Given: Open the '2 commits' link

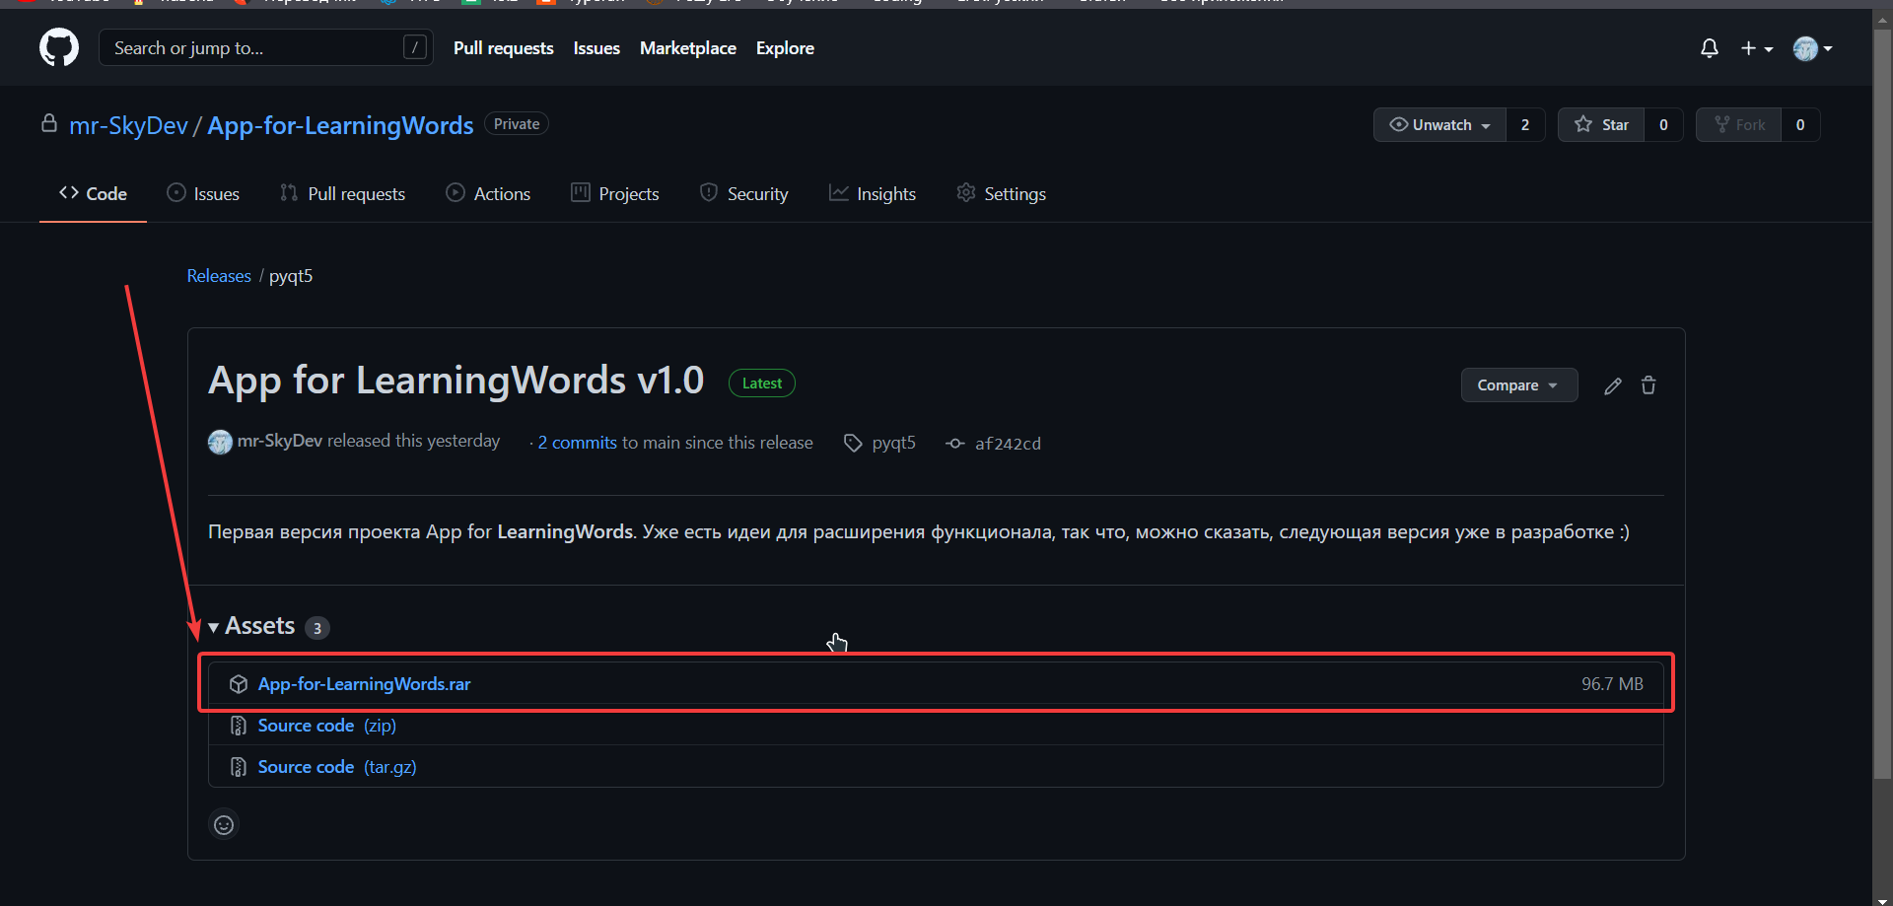Looking at the screenshot, I should [x=577, y=443].
